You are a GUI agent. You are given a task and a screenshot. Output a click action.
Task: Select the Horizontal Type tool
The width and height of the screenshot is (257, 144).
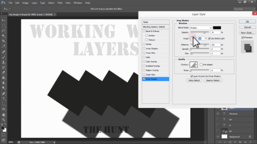4,99
